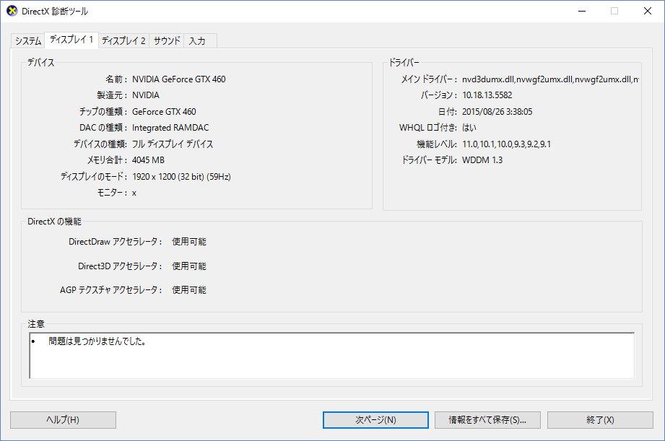Screen dimensions: 665x441
Task: Click the Integrated RAMDAC value
Action: pyautogui.click(x=170, y=128)
